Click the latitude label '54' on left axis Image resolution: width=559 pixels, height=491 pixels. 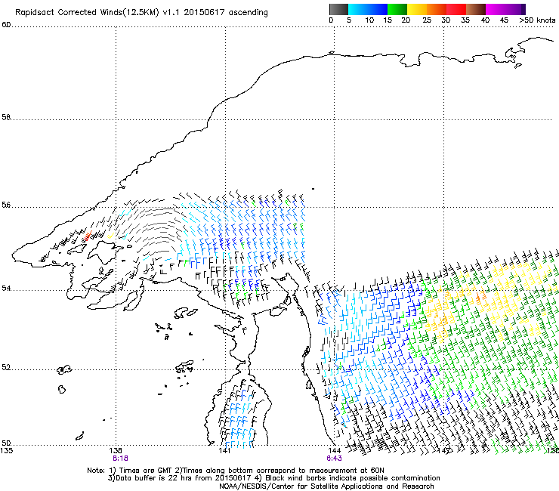(x=6, y=288)
